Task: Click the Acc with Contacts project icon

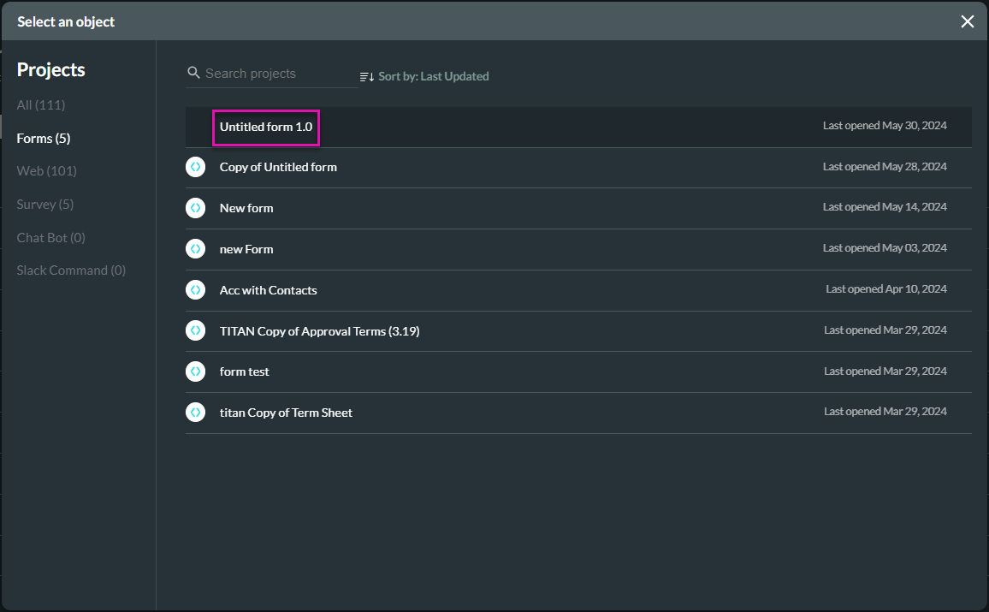Action: [x=196, y=289]
